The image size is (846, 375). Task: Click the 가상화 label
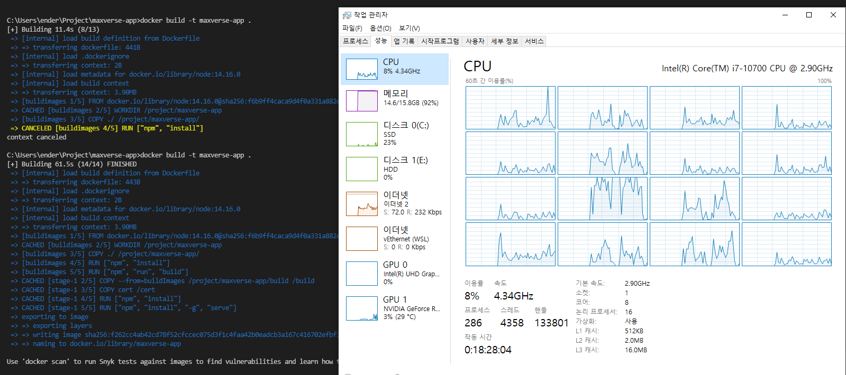(x=586, y=321)
